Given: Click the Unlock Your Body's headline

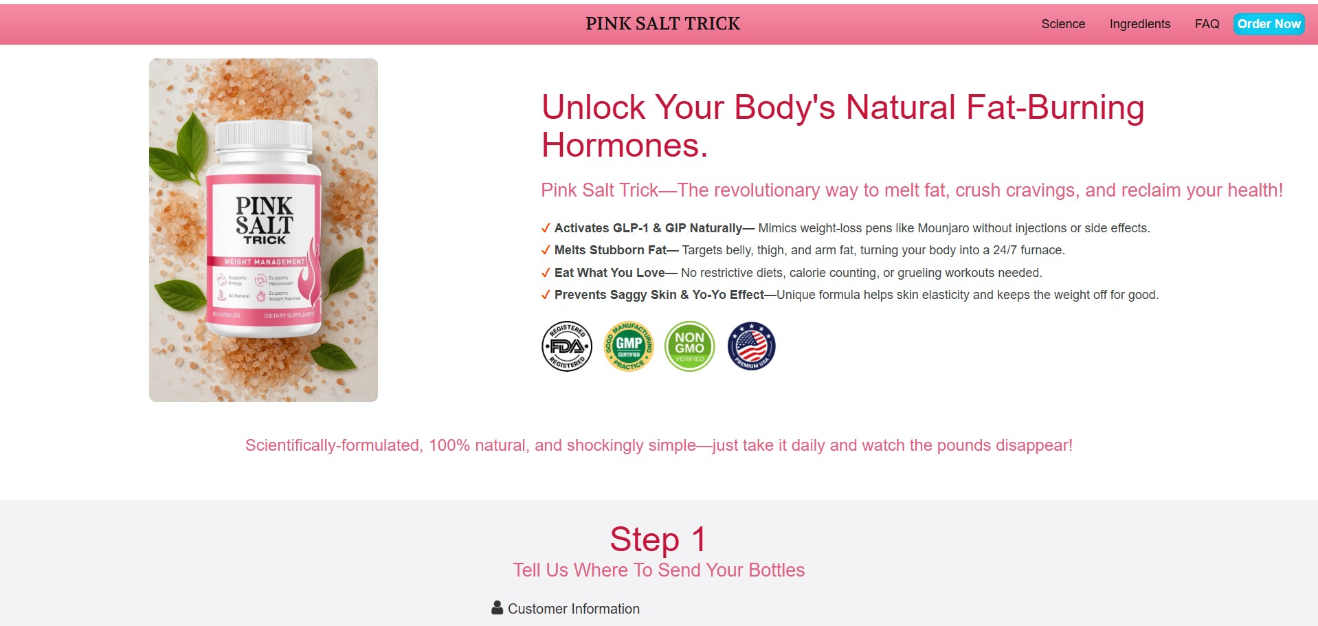Looking at the screenshot, I should click(x=842, y=126).
